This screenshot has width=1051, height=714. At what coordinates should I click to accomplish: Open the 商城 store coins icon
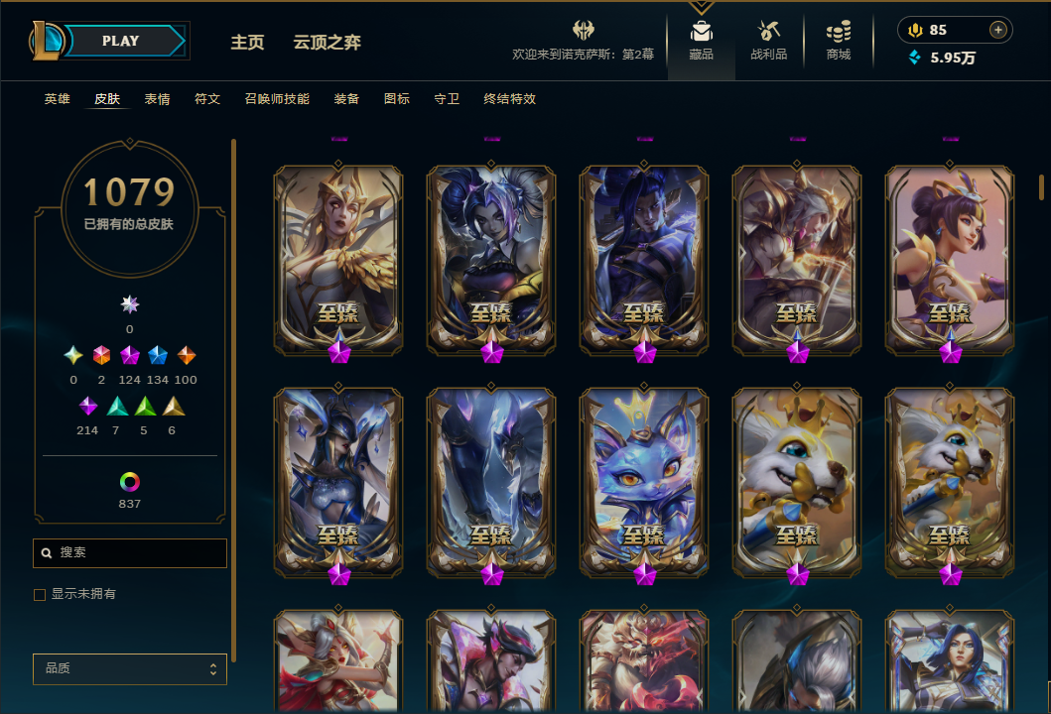point(839,31)
